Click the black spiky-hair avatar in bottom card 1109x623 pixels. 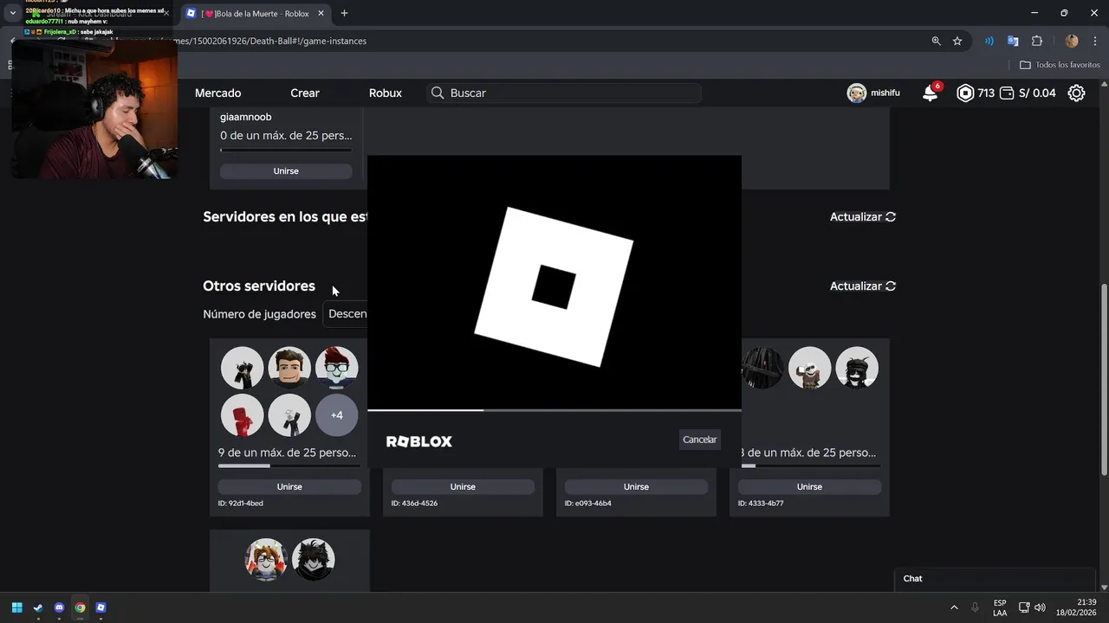coord(313,559)
